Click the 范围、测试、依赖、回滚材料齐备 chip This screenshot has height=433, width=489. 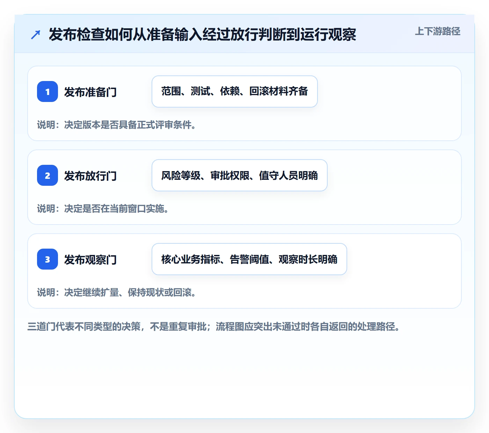[235, 91]
